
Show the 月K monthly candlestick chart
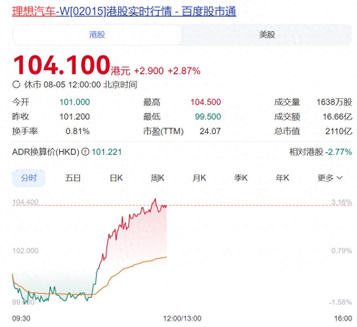point(199,178)
